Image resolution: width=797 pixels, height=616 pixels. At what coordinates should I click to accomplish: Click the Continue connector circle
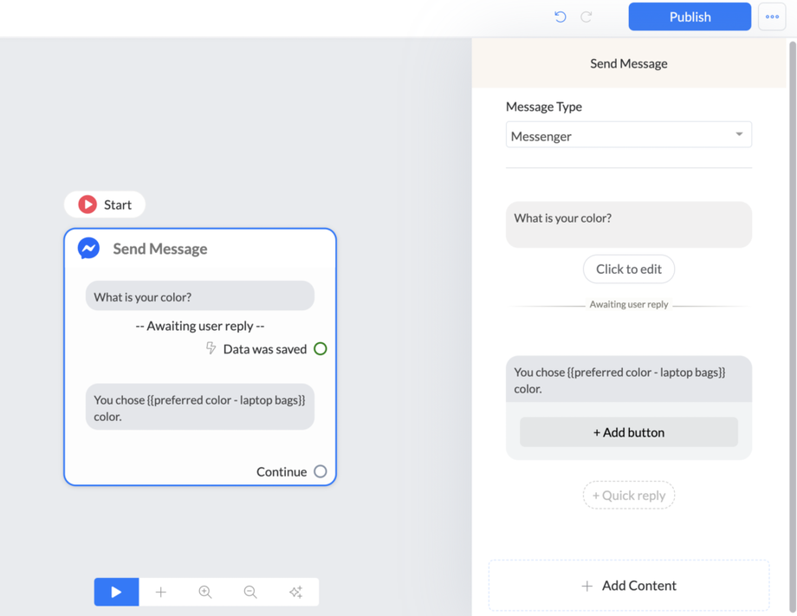tap(321, 471)
